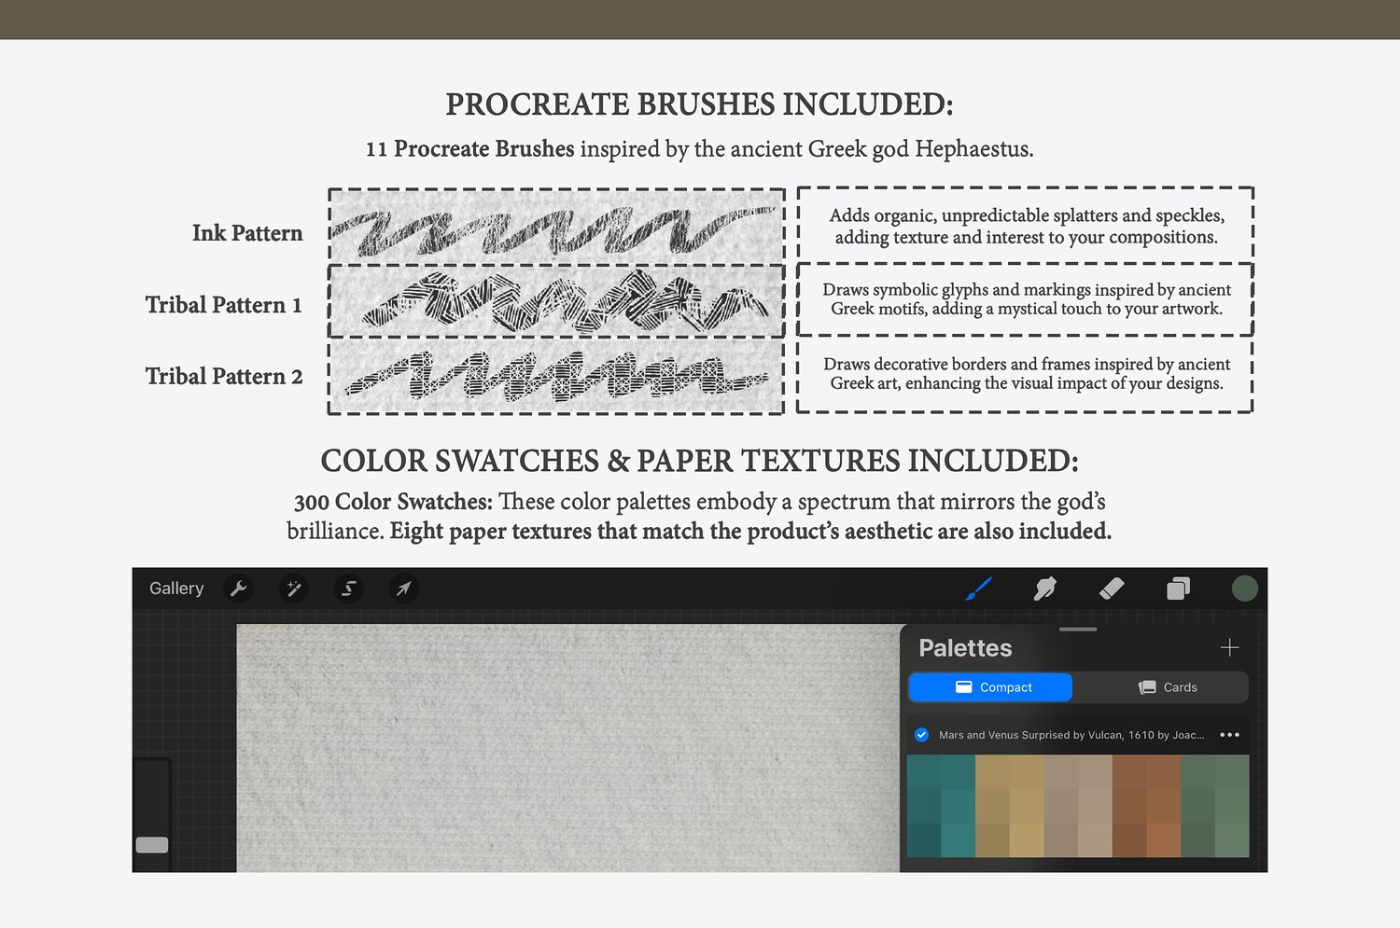Click the Ink Pattern brush stroke preview
This screenshot has width=1400, height=928.
556,228
